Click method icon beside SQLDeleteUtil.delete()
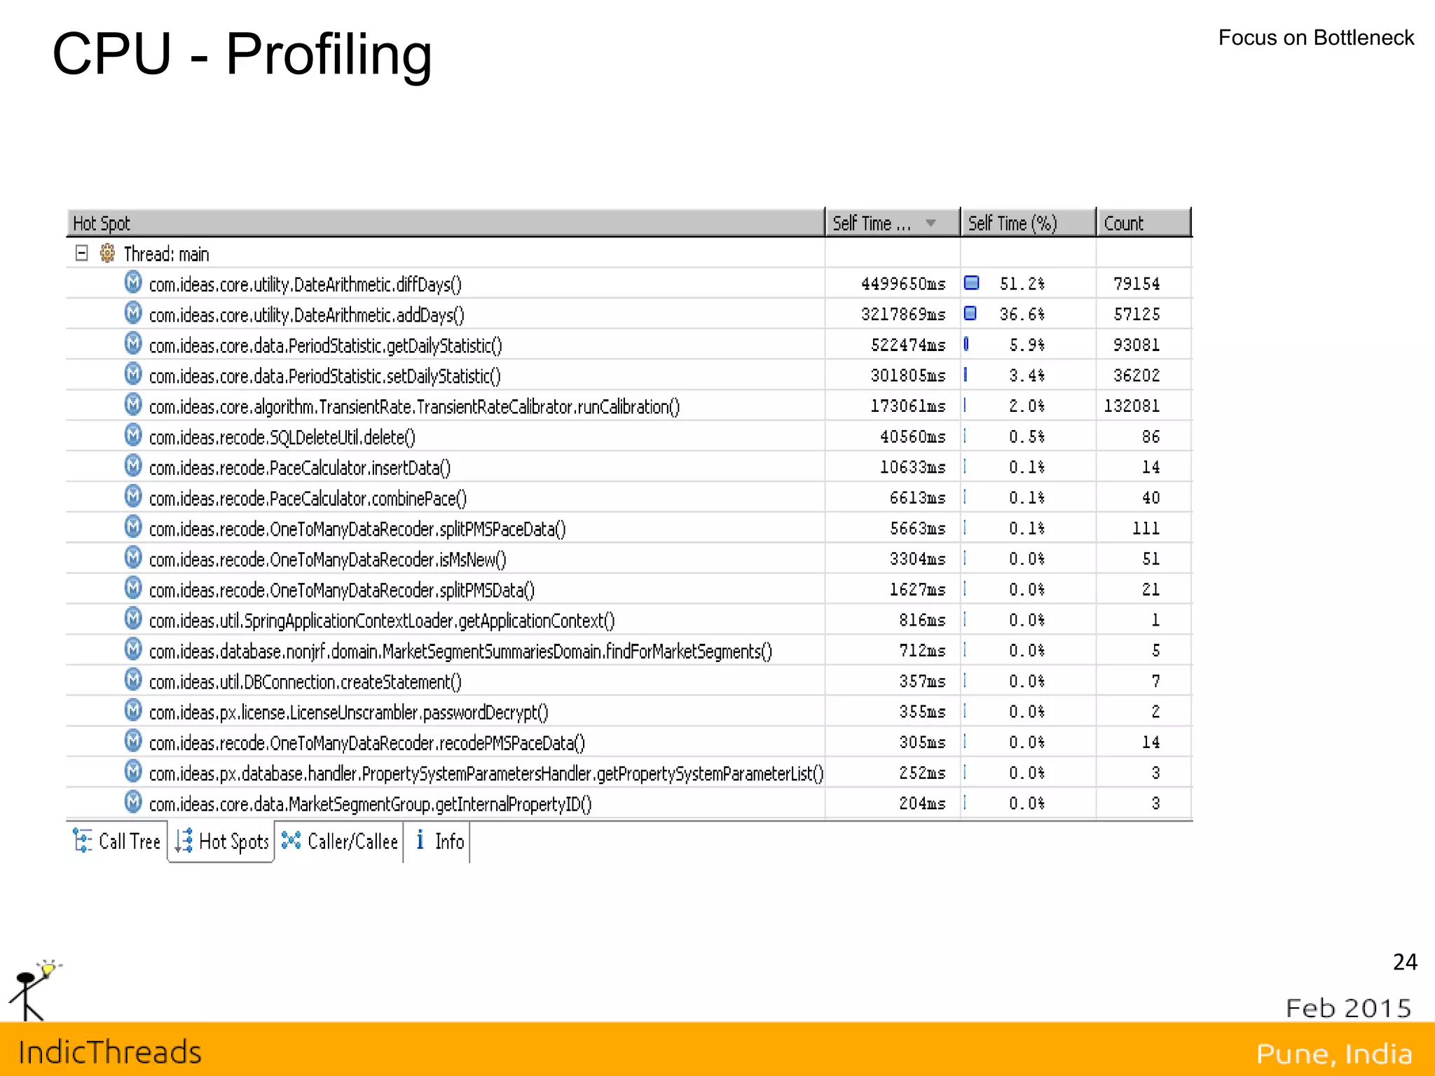The width and height of the screenshot is (1435, 1076). [x=133, y=435]
